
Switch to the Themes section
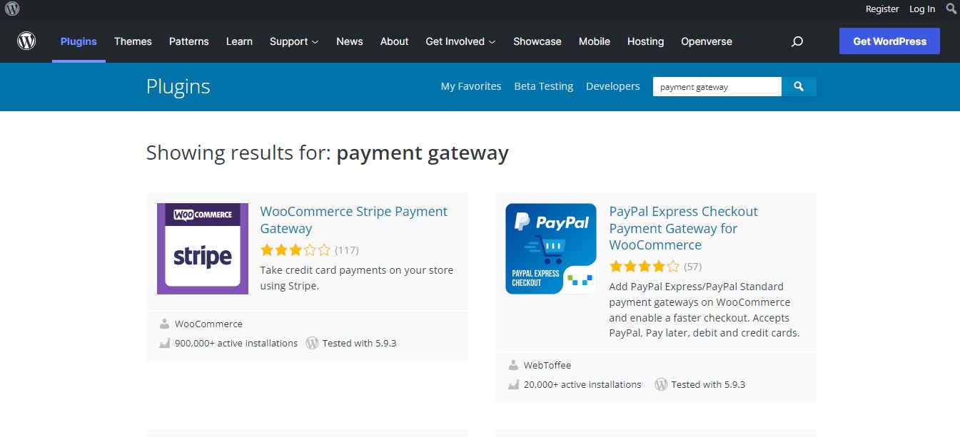click(133, 41)
